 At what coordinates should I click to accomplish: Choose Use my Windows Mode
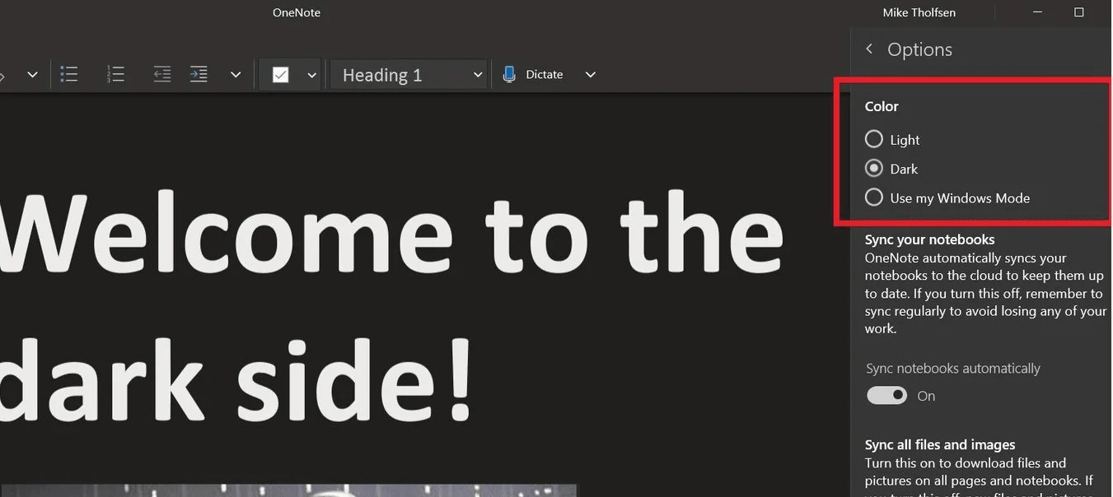click(x=873, y=197)
